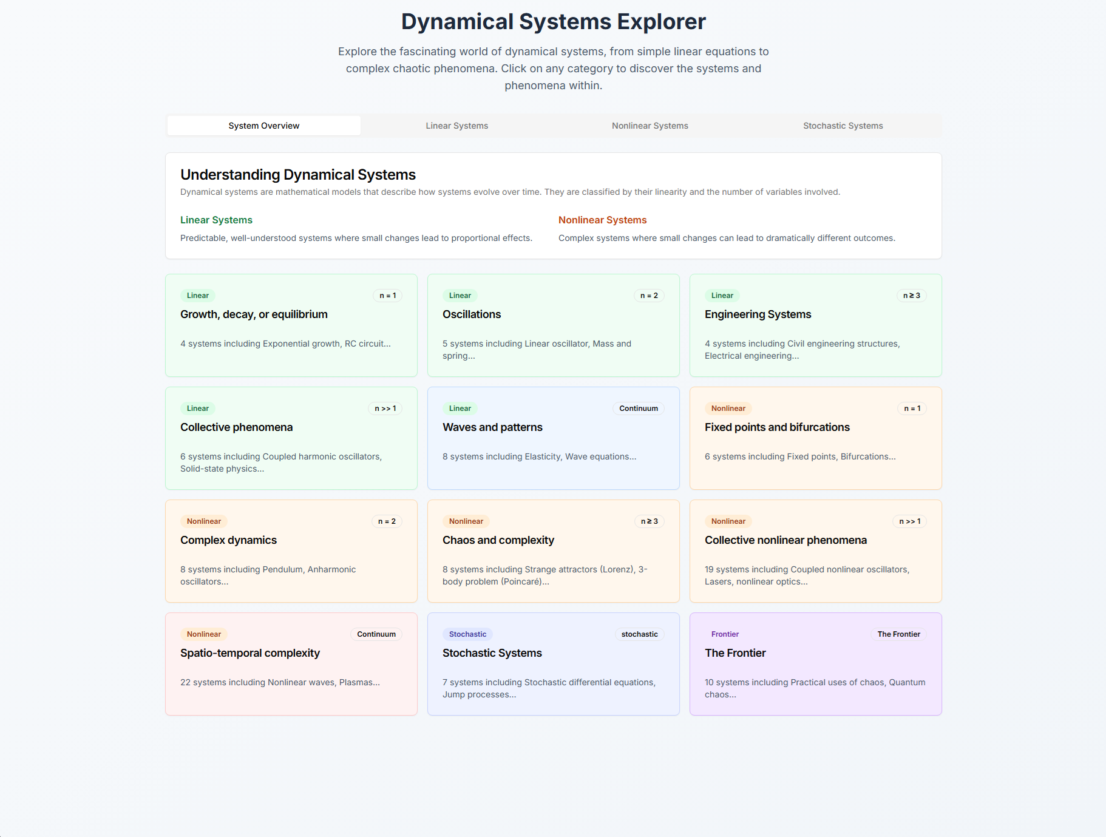Open the Nonlinear Systems tab
The image size is (1106, 837).
pyautogui.click(x=650, y=126)
